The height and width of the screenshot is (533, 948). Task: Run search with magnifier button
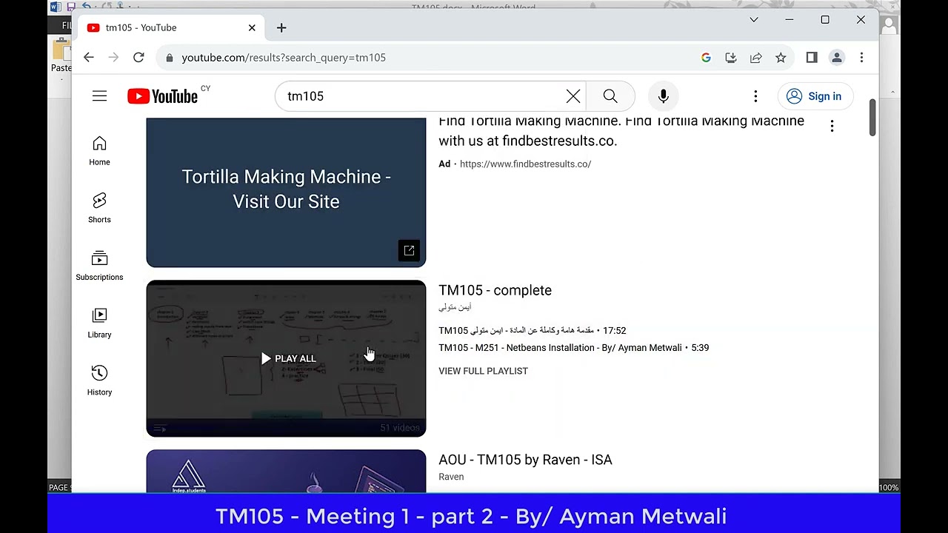pos(610,96)
